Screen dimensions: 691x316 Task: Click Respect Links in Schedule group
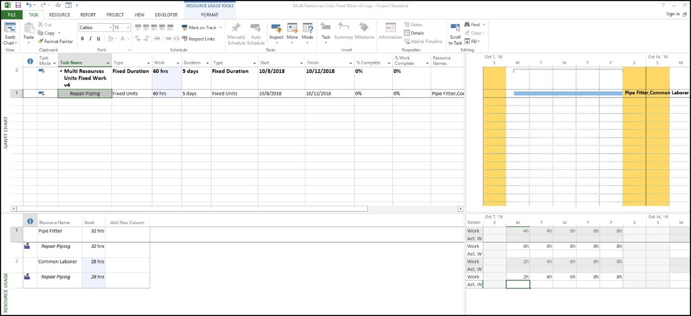(x=198, y=39)
